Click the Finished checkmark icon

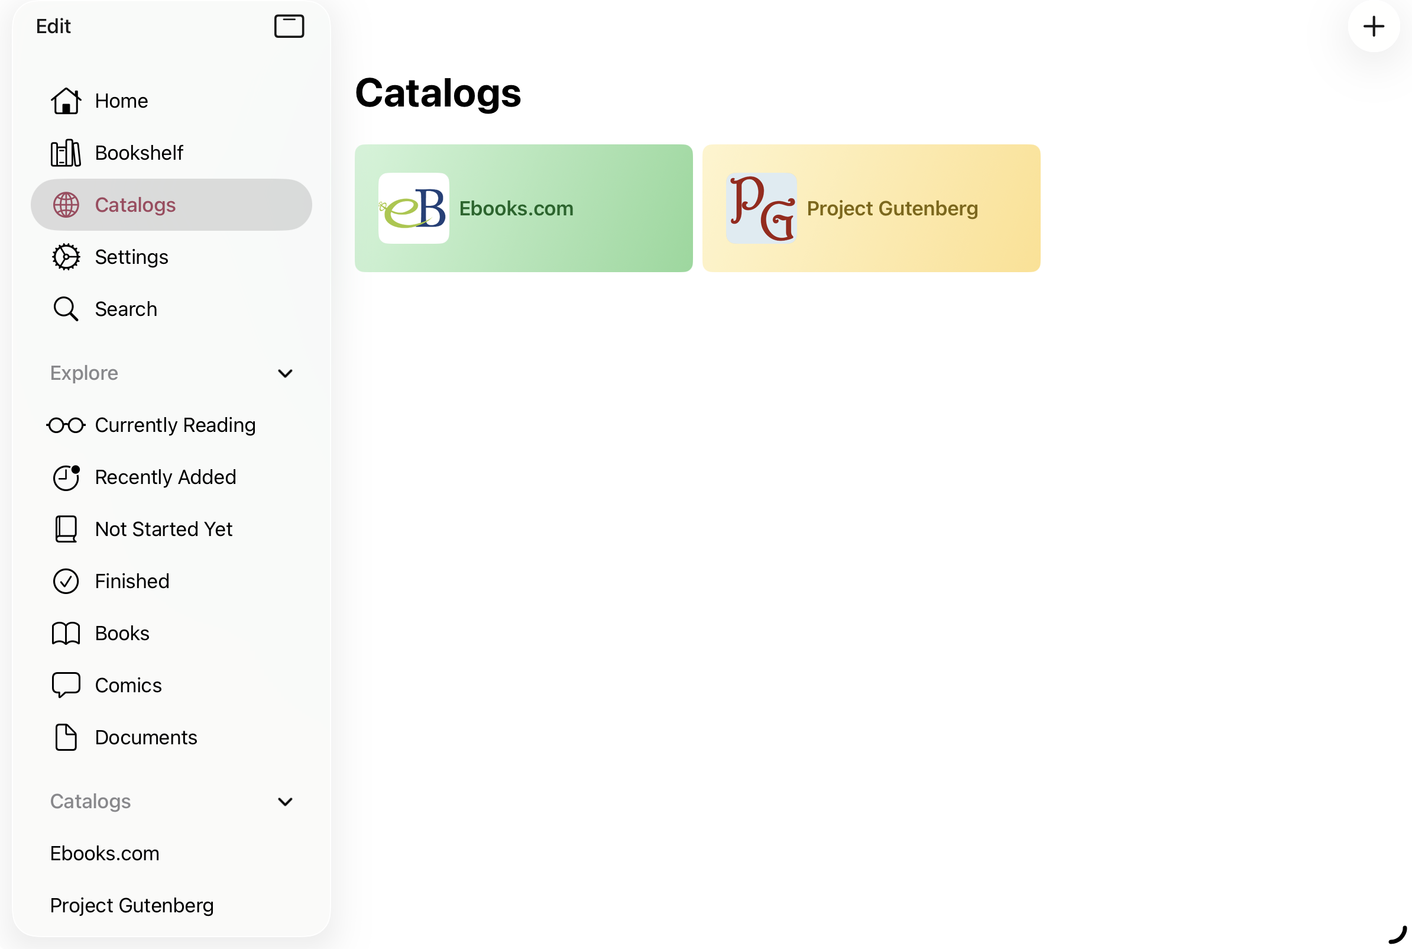pos(65,581)
